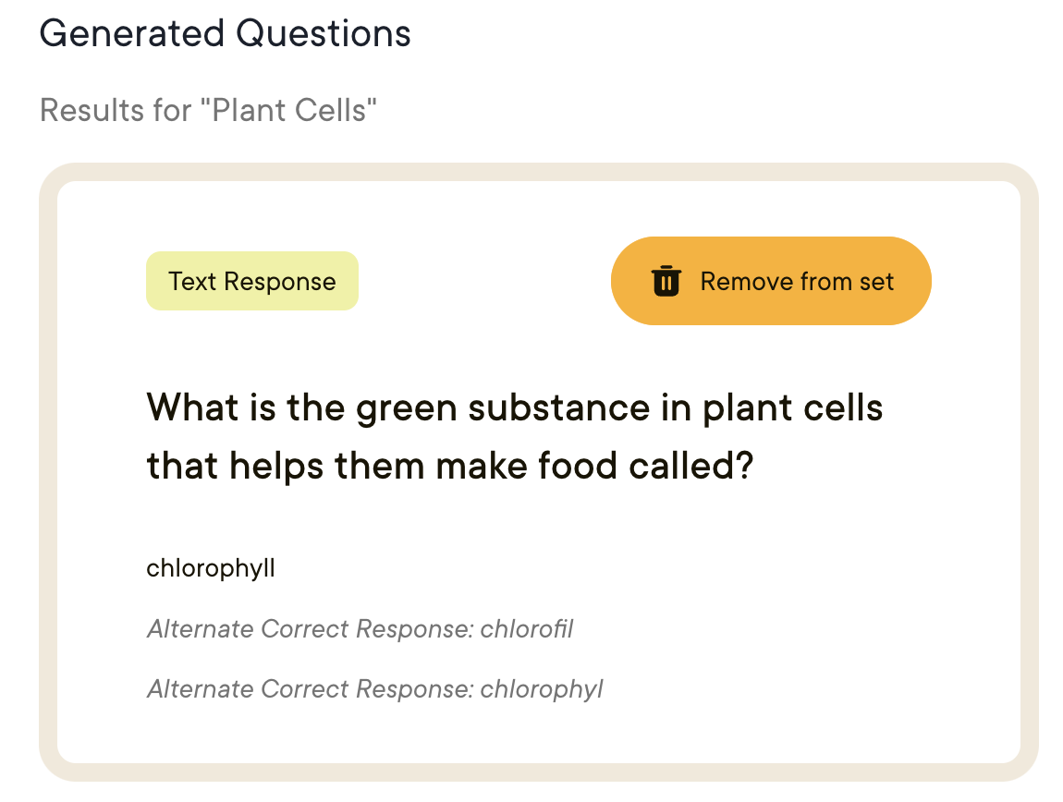Select the alternate response chlorofil line
Screen dimensions: 1063x802
point(360,629)
